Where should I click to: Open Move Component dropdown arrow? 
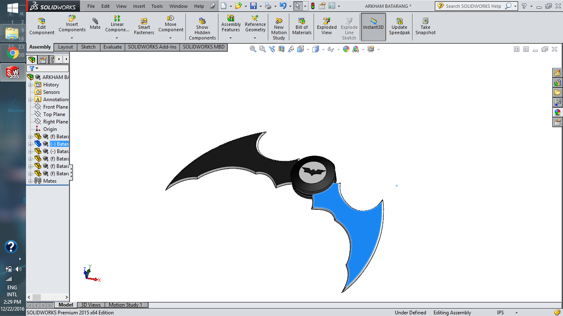click(x=171, y=38)
